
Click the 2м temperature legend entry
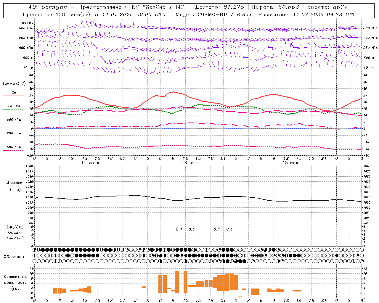coord(14,93)
